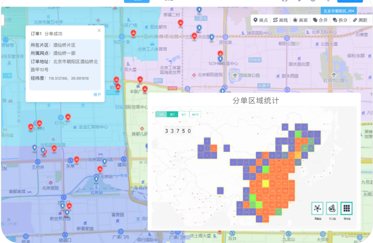
Task: Select the 画点 draw-point tool
Action: pos(260,20)
